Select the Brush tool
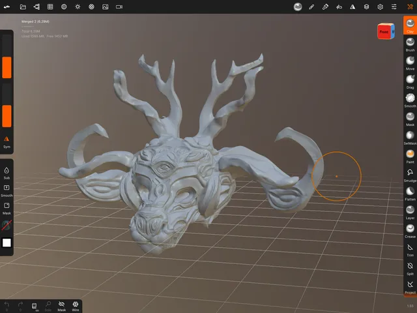The width and height of the screenshot is (417, 313). tap(410, 44)
